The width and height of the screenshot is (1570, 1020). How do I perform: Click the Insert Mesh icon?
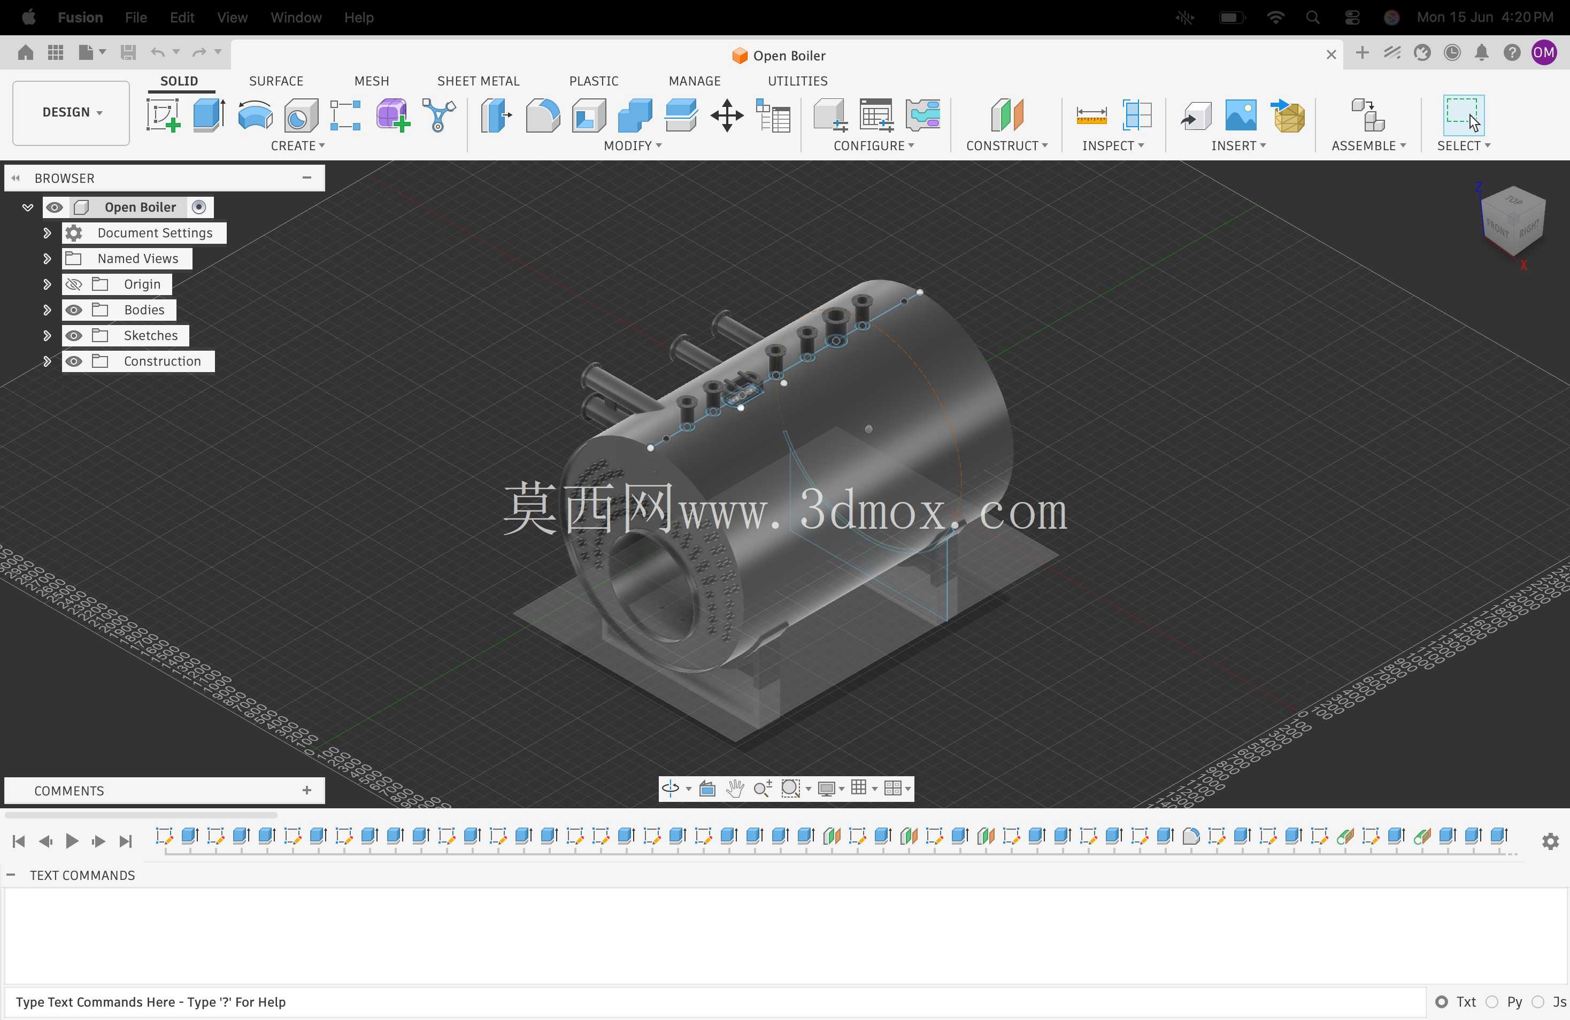(x=1288, y=115)
